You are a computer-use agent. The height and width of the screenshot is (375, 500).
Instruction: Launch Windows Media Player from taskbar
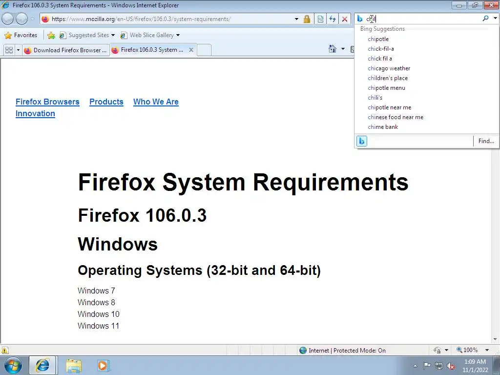click(103, 365)
